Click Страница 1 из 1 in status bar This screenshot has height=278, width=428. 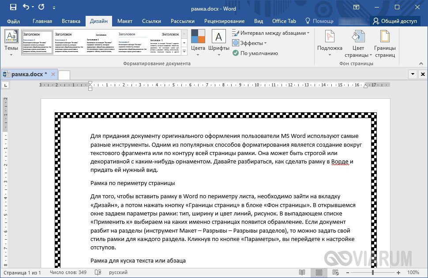pos(22,273)
